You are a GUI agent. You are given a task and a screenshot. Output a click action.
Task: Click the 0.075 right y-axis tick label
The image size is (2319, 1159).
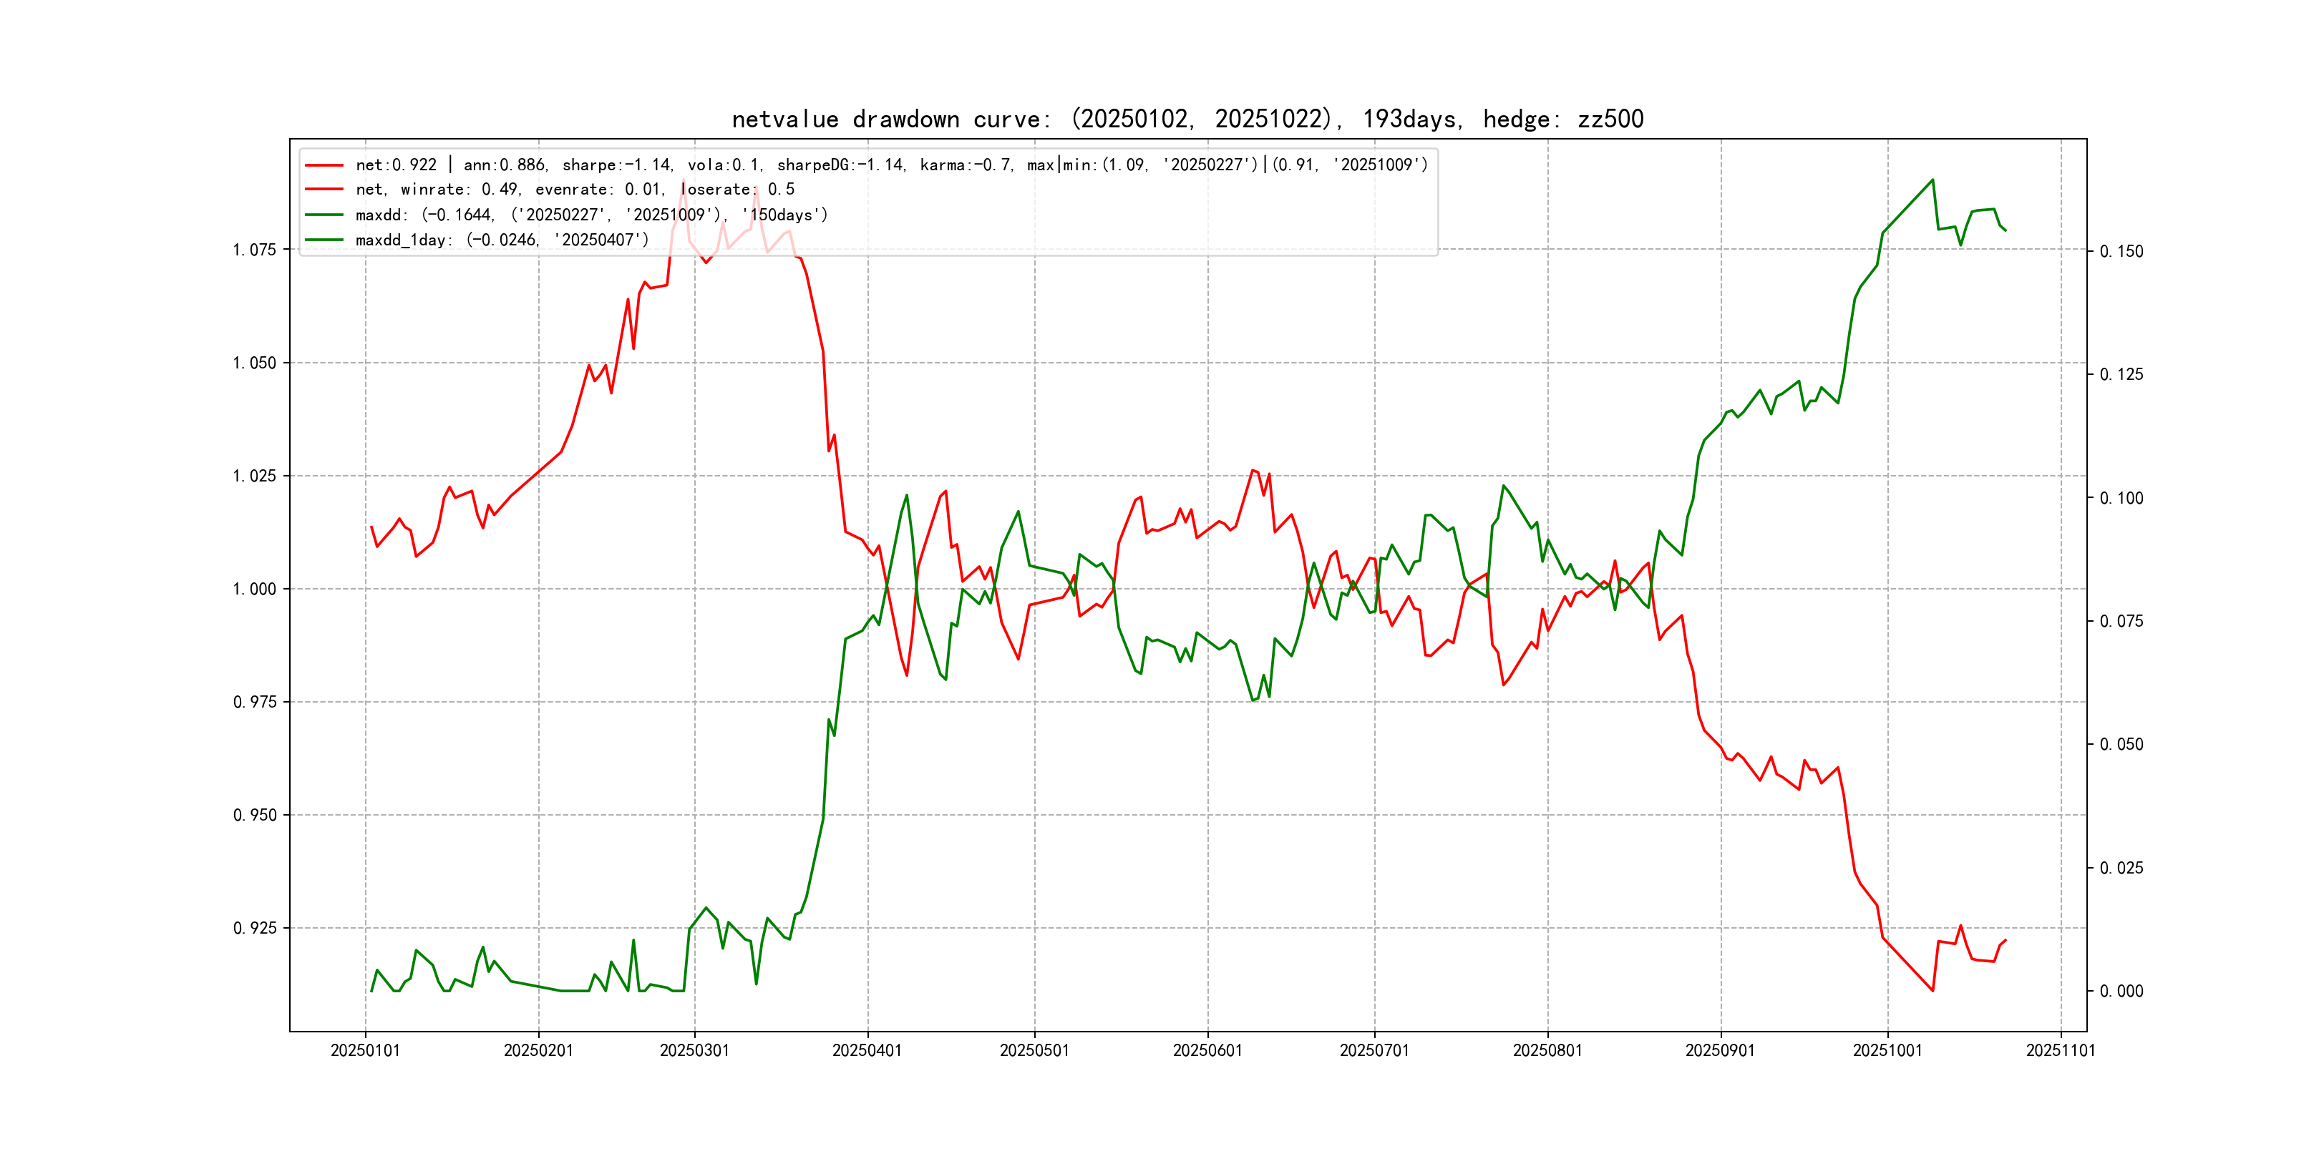(2121, 622)
